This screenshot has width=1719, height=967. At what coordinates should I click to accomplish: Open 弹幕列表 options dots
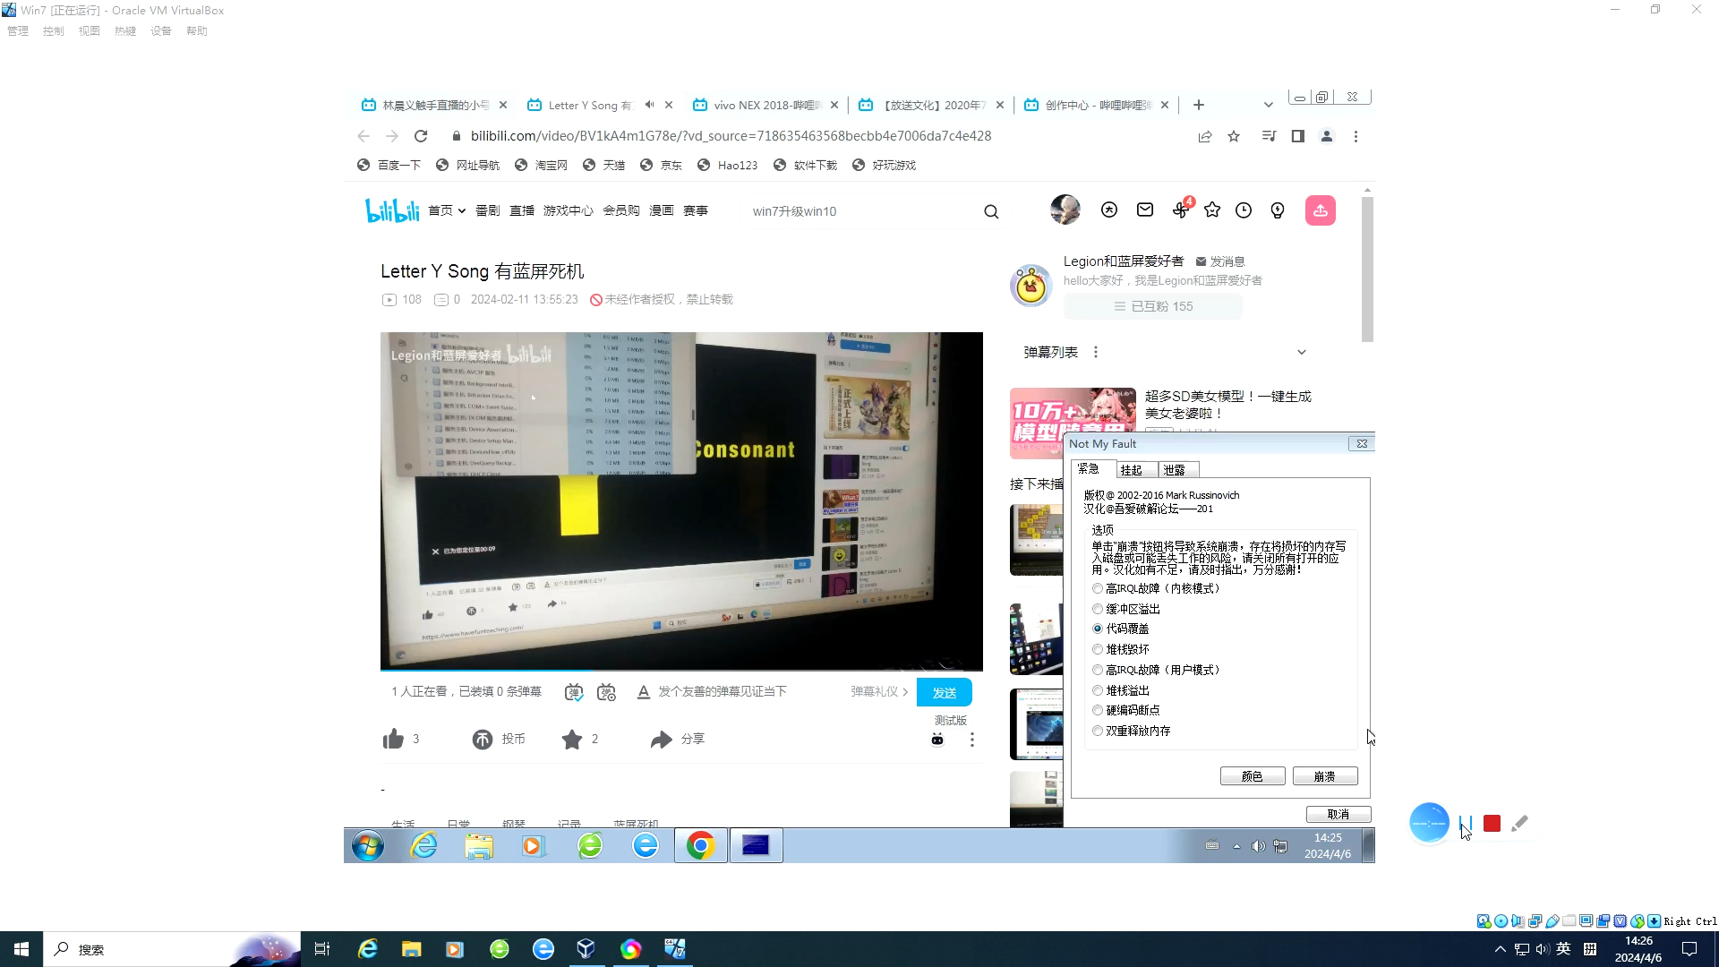click(x=1096, y=353)
